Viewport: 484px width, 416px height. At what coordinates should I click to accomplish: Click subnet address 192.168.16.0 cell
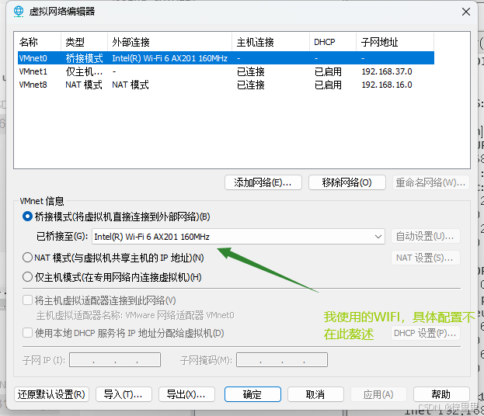(x=387, y=85)
